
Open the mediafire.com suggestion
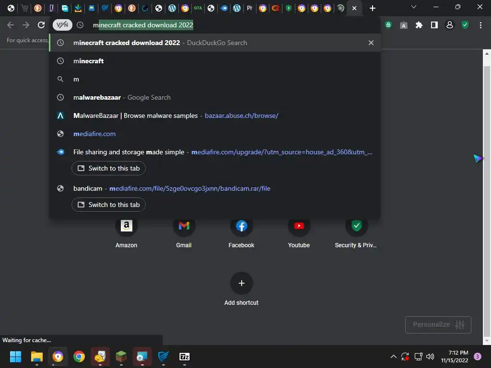tap(215, 134)
